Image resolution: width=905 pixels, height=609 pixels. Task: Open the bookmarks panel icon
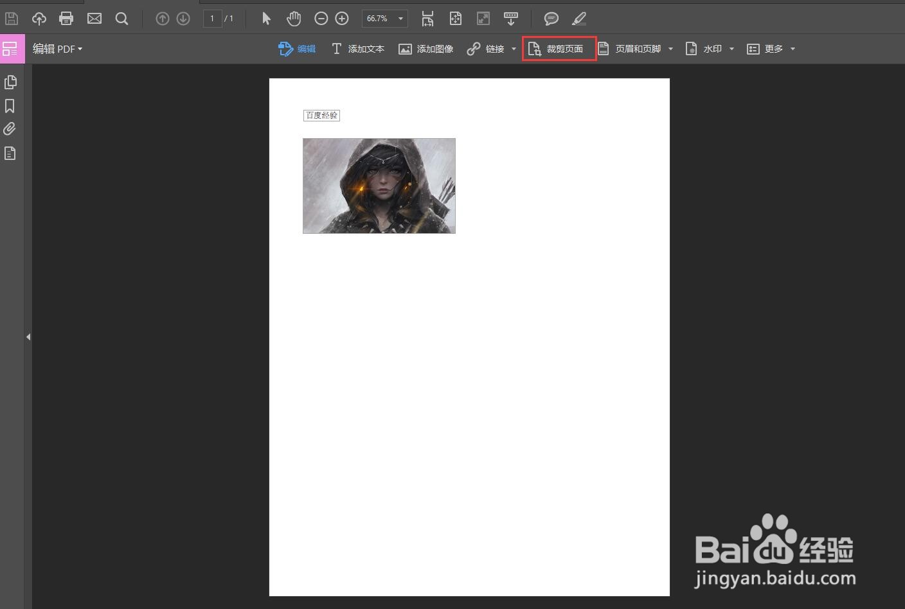click(x=10, y=106)
